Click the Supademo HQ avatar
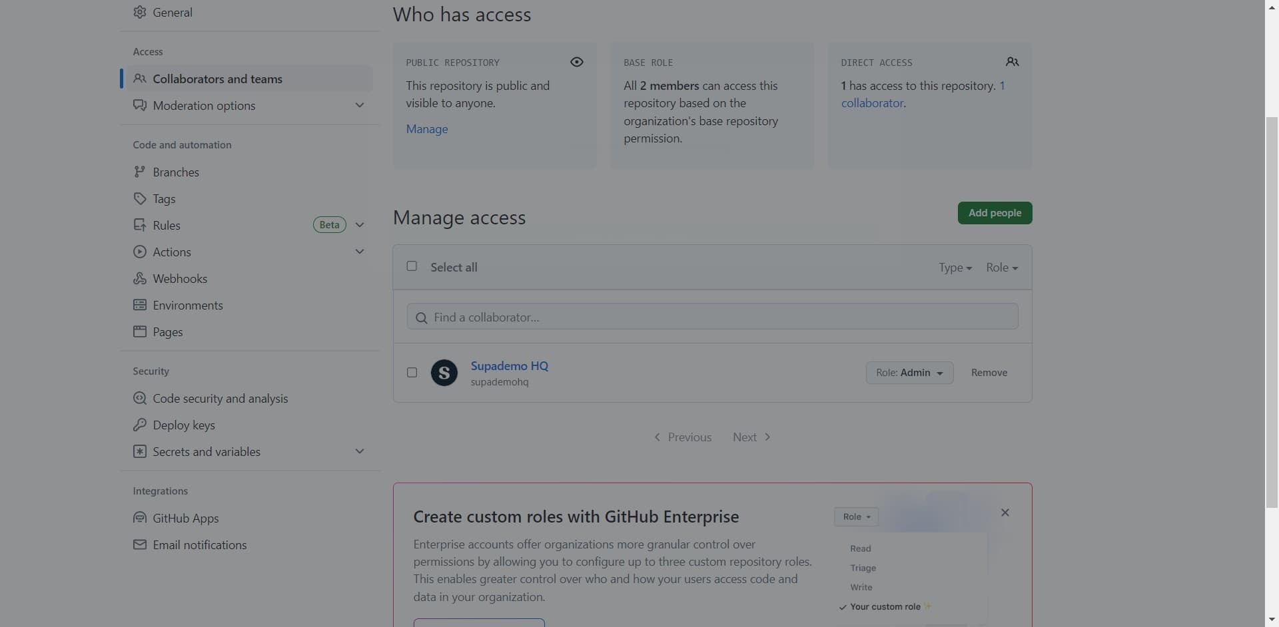 [x=444, y=373]
